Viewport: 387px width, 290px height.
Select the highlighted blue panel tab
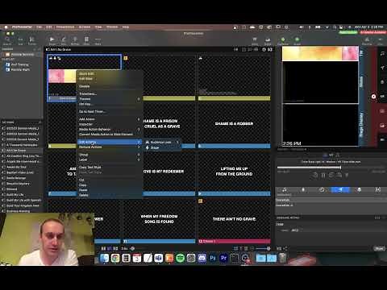coord(340,189)
